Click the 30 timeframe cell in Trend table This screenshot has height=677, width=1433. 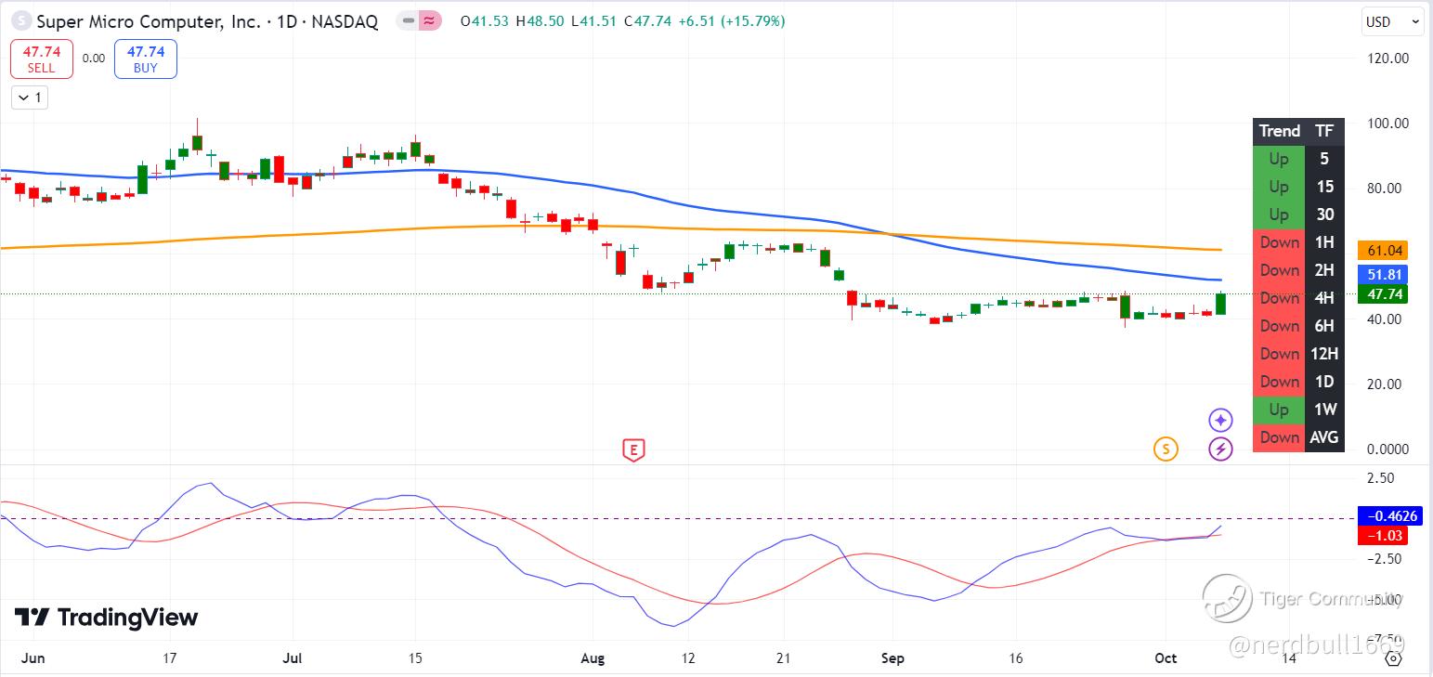[x=1324, y=215]
